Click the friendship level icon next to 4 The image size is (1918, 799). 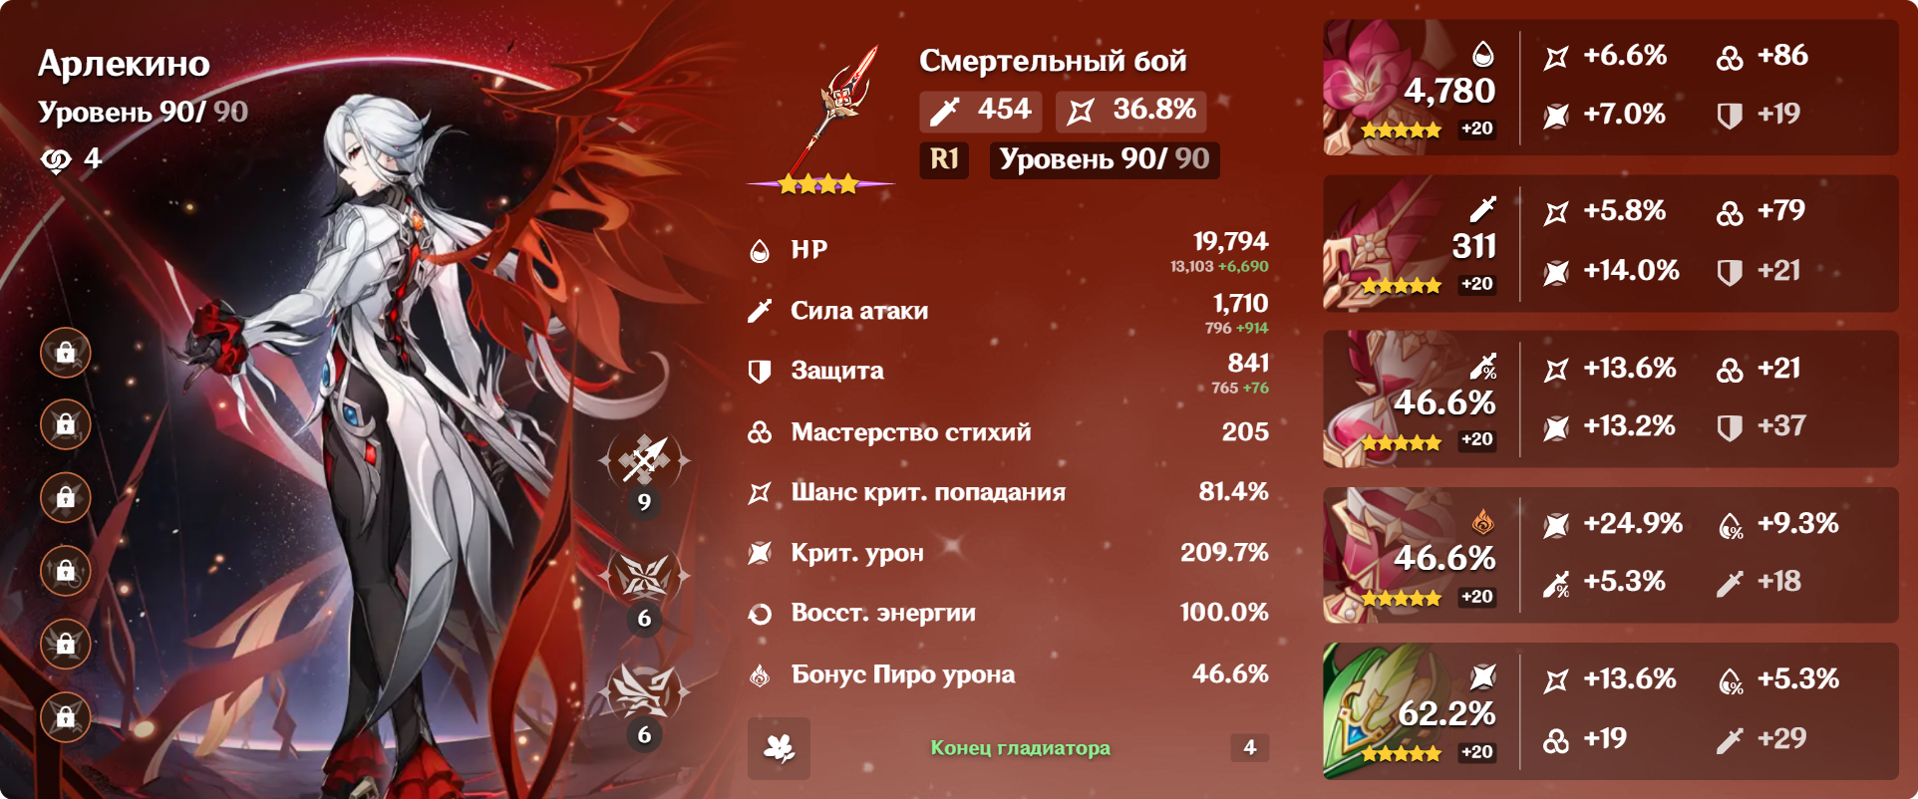[x=56, y=159]
